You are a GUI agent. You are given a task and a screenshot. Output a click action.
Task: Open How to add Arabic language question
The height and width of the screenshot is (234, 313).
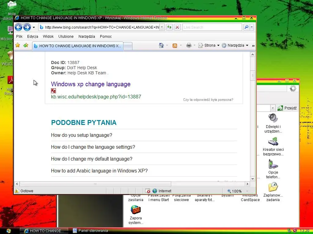click(x=99, y=171)
